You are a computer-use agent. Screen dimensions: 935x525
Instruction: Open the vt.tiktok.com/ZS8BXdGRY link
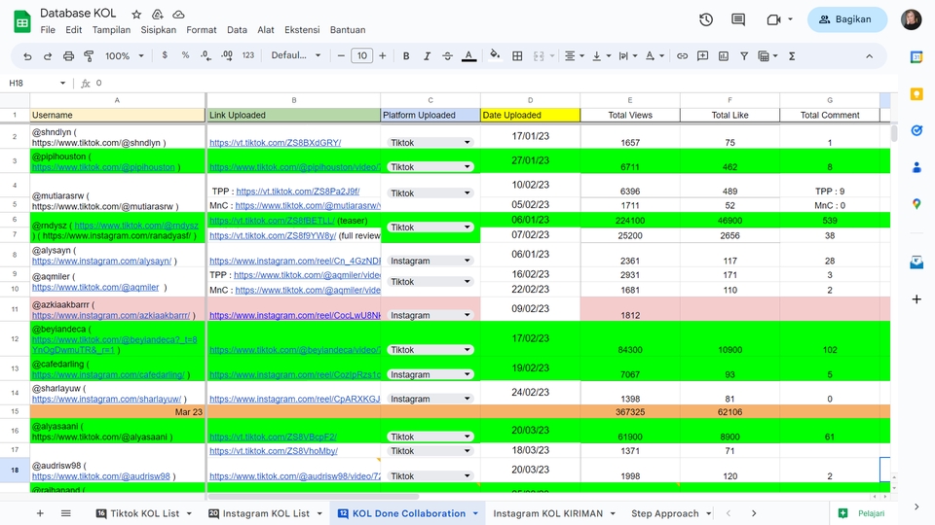point(275,143)
